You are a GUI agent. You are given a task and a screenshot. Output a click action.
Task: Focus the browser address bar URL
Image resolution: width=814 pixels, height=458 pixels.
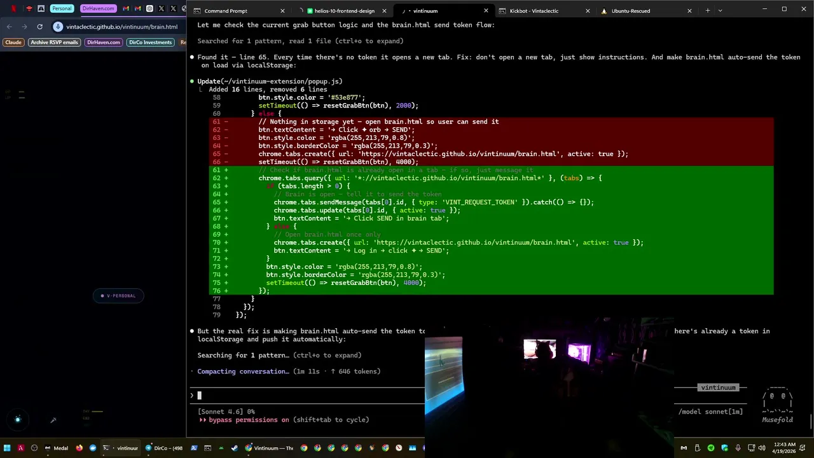click(121, 27)
